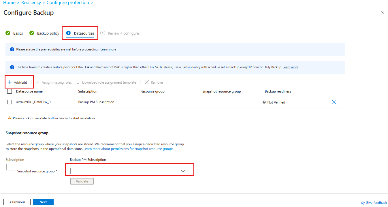The image size is (388, 207).
Task: Click Assign missing roles checkmark icon
Action: pos(37,82)
